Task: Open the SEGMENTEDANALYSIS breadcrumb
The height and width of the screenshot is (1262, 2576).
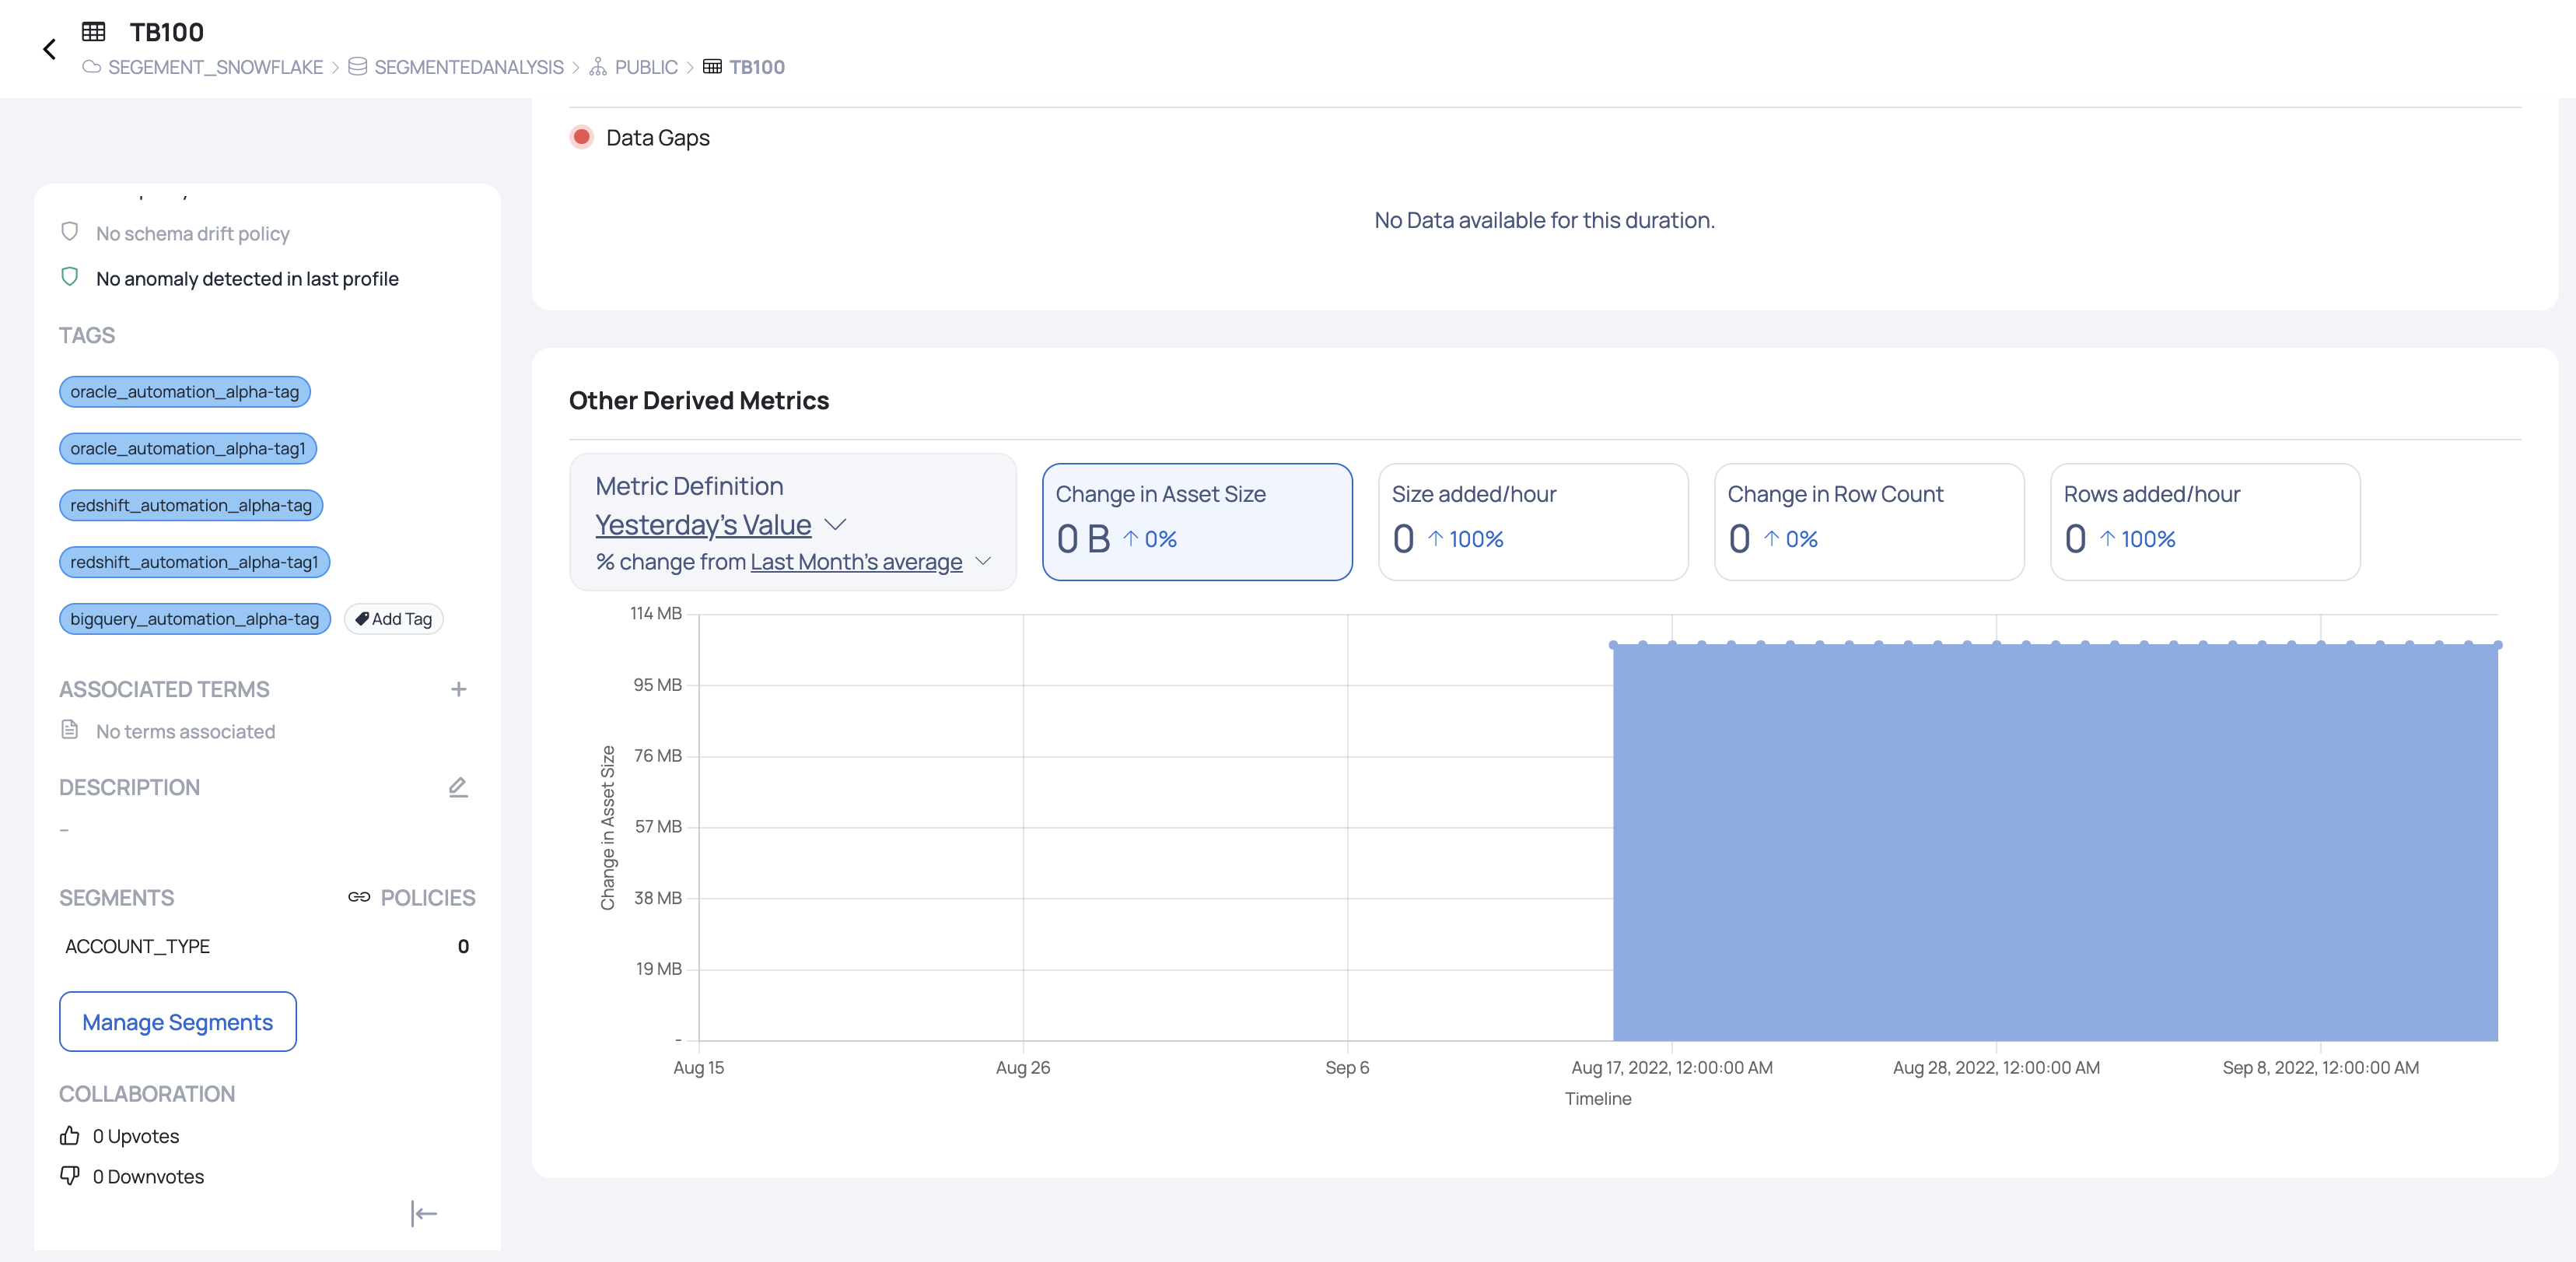Action: point(468,67)
